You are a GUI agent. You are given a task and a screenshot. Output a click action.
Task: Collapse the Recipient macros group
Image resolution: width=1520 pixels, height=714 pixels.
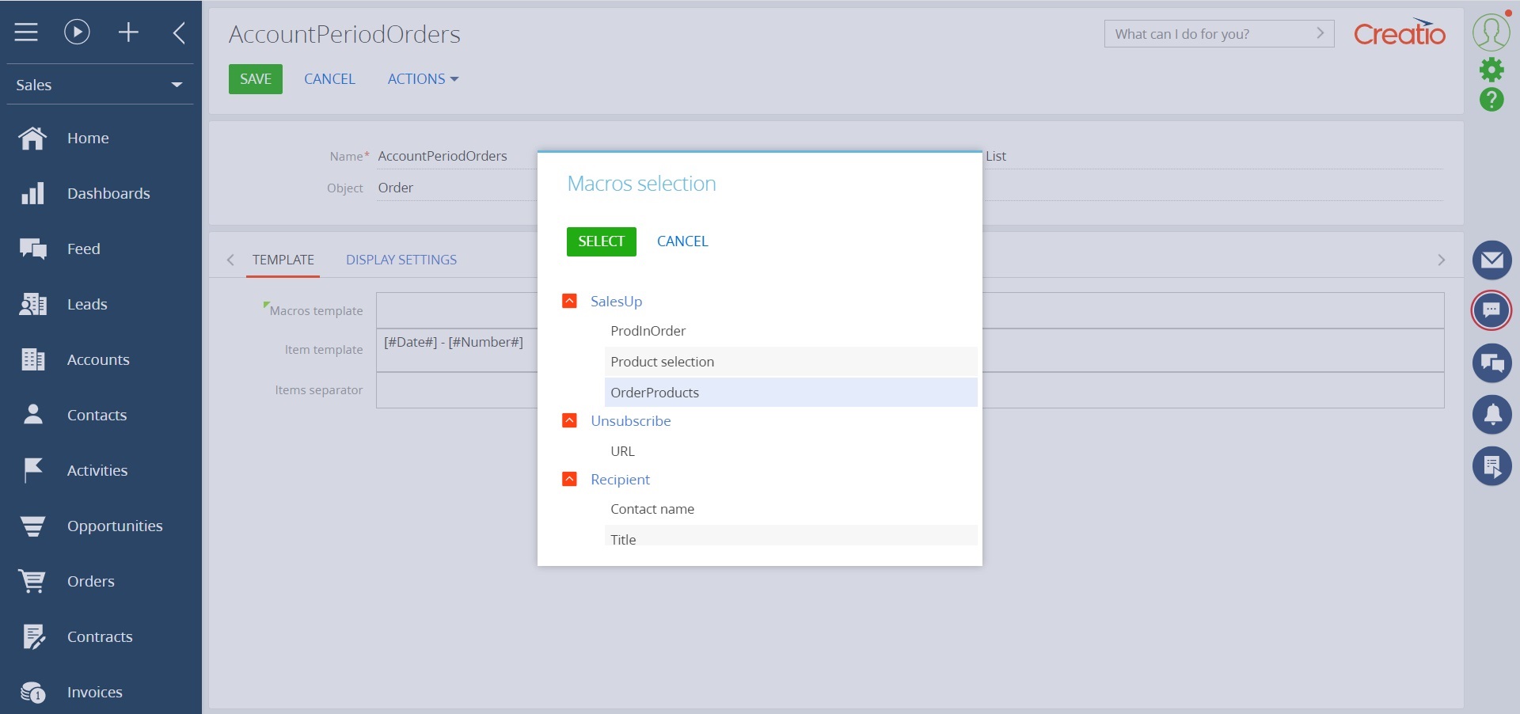click(569, 479)
